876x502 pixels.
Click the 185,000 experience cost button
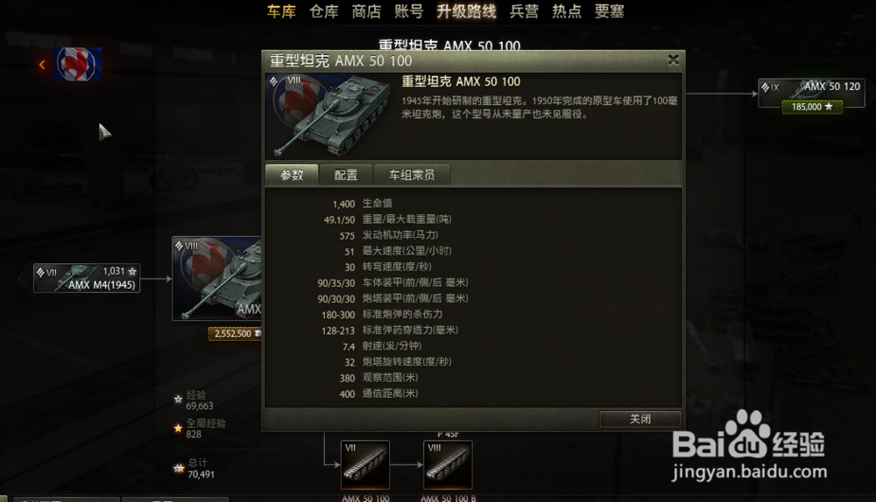click(813, 107)
